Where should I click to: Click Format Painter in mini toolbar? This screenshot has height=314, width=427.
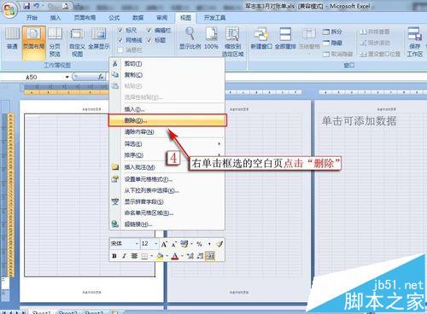[x=219, y=244]
